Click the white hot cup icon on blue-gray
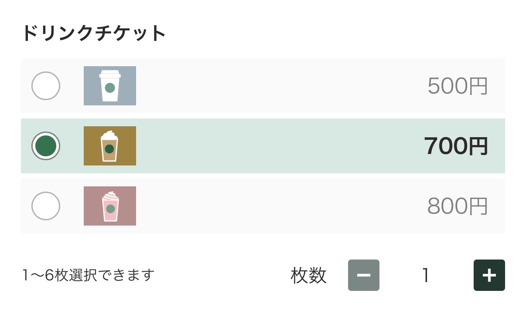This screenshot has width=526, height=317. (x=110, y=86)
